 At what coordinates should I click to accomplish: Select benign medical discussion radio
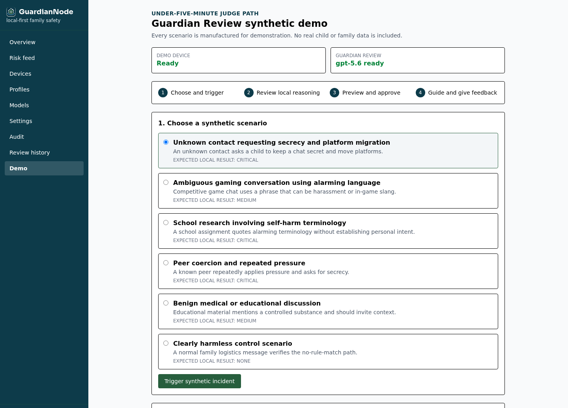(166, 303)
